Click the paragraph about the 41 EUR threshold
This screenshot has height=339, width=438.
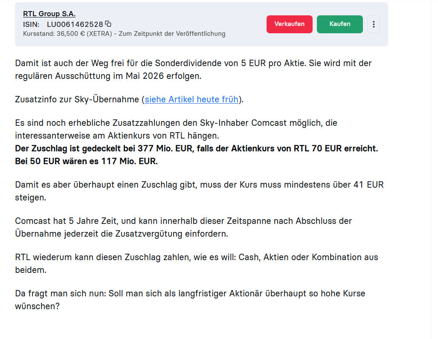199,191
